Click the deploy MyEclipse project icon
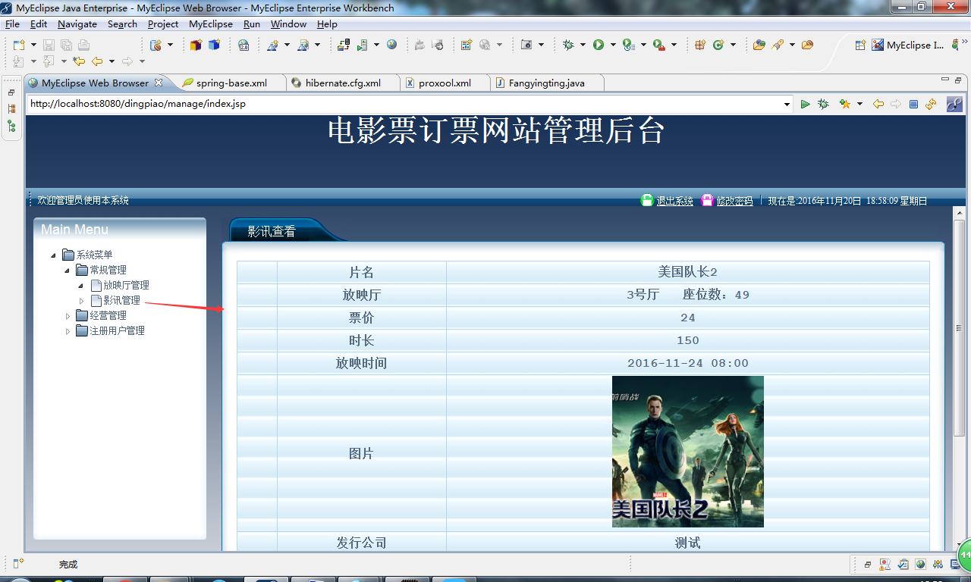Image resolution: width=971 pixels, height=582 pixels. click(344, 45)
